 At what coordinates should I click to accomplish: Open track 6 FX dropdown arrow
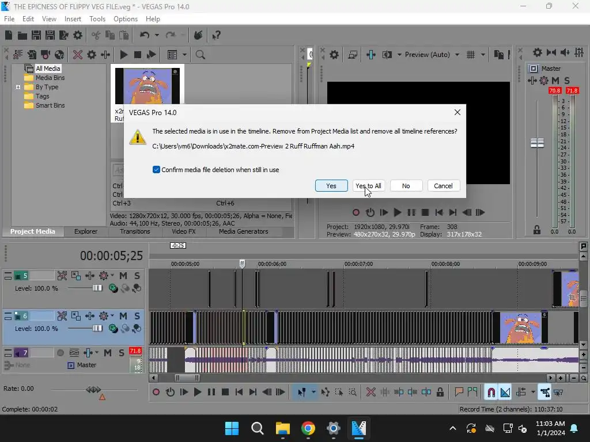point(112,316)
